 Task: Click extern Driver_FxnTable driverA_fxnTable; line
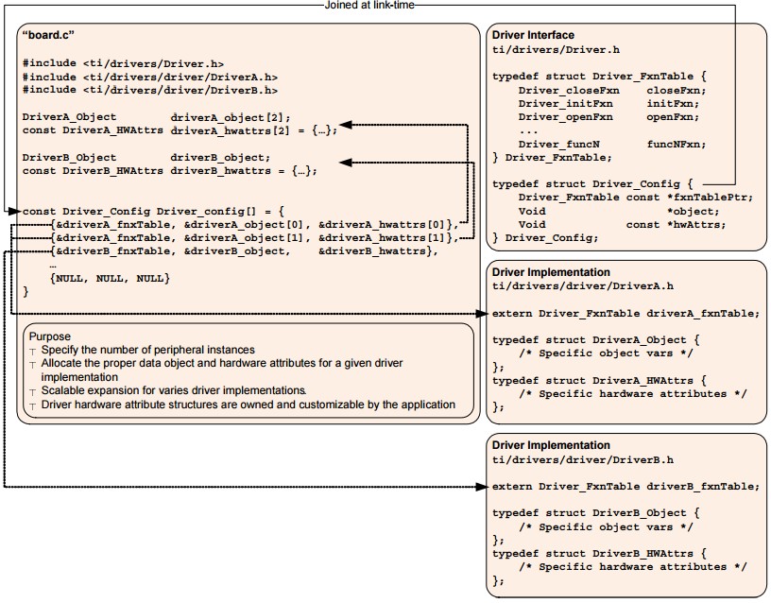pyautogui.click(x=625, y=314)
